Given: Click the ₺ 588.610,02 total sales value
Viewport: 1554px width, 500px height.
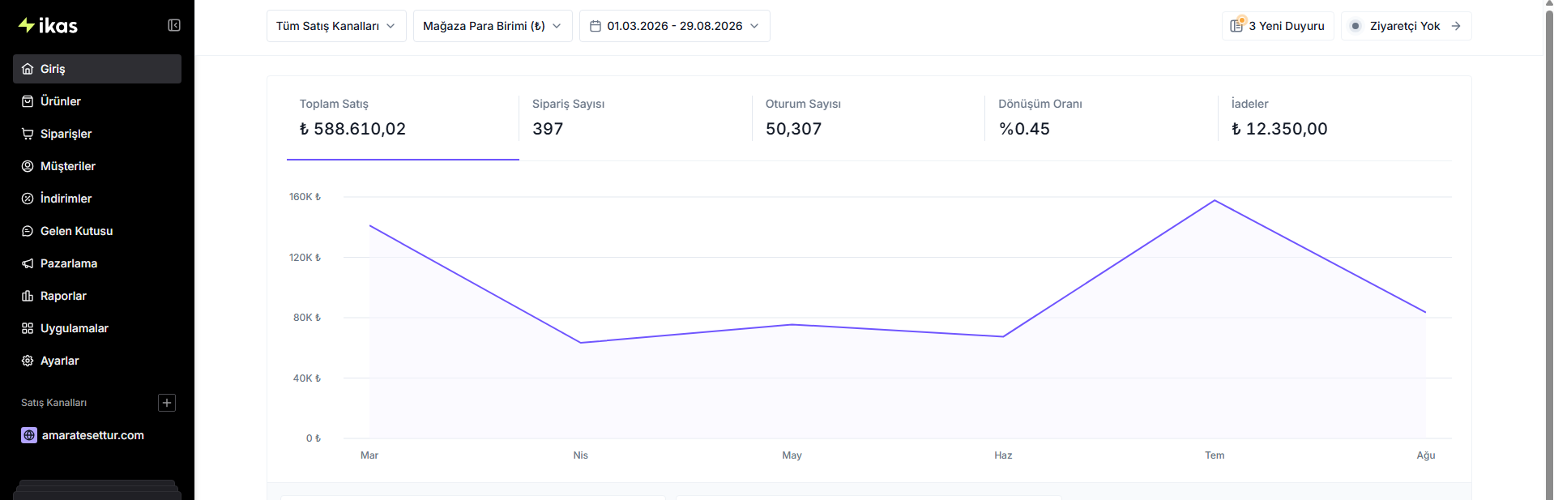Looking at the screenshot, I should coord(352,129).
